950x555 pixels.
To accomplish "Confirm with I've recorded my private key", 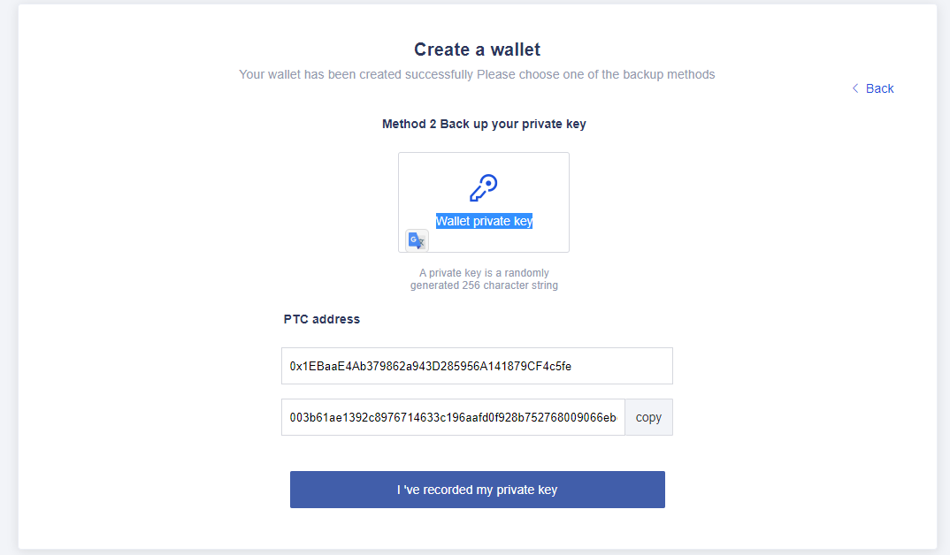I will pos(478,490).
